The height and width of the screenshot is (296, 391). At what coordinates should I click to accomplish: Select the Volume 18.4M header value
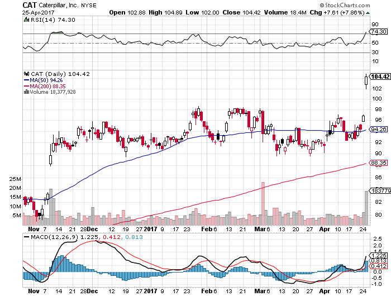(x=285, y=12)
